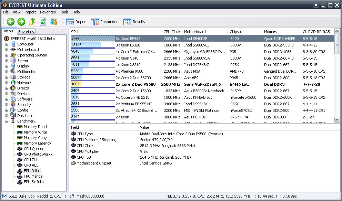Image resolution: width=342 pixels, height=201 pixels.
Task: Select the Database tree icon
Action: click(13, 116)
